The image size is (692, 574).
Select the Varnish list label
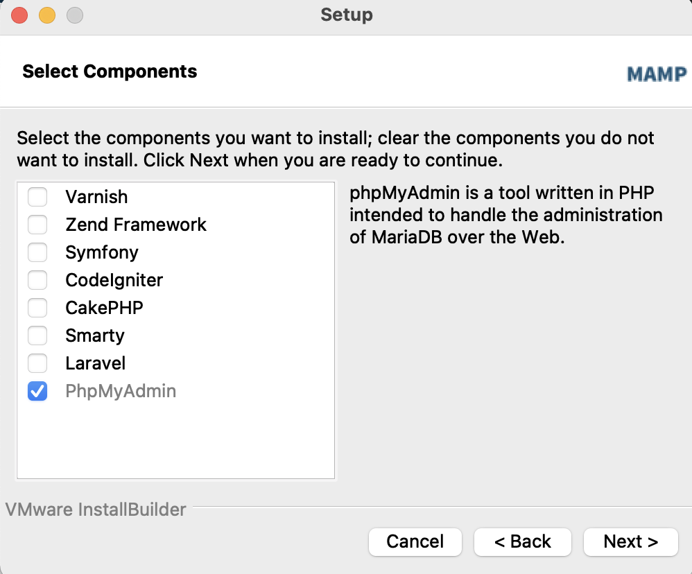[x=96, y=197]
